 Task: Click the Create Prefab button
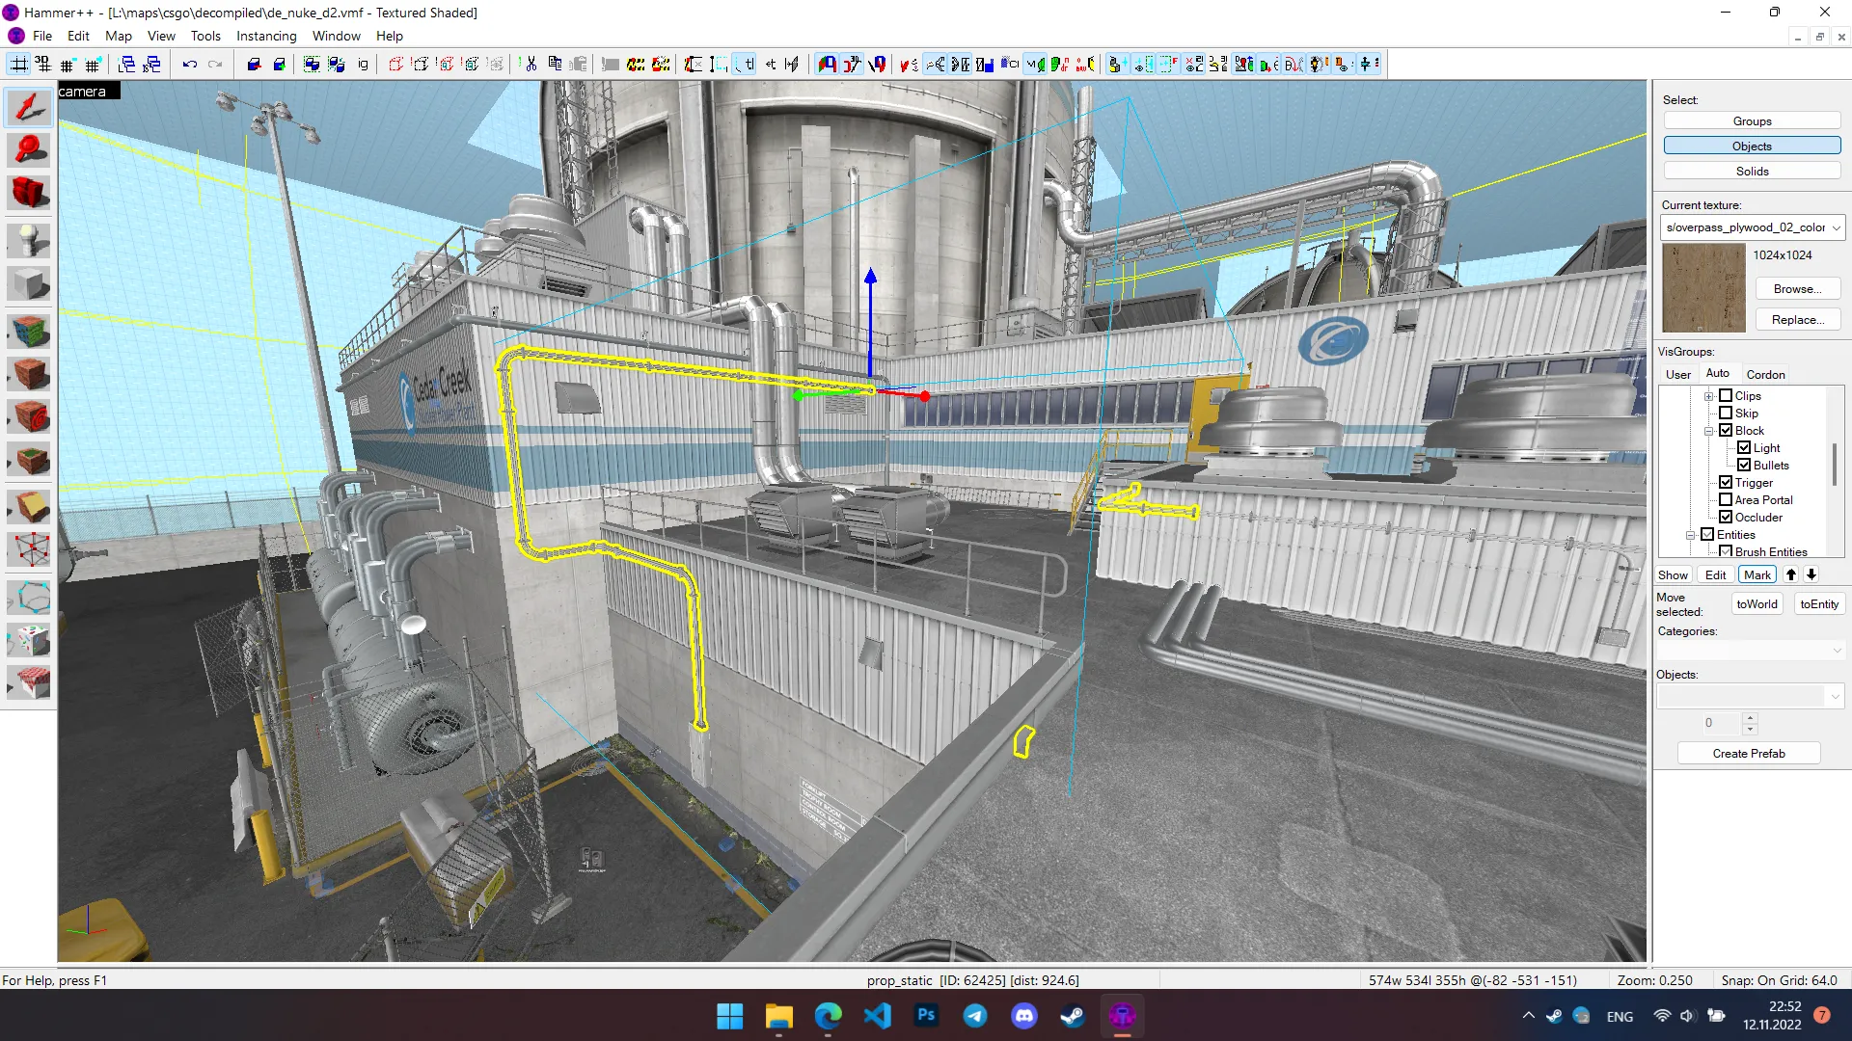tap(1749, 754)
